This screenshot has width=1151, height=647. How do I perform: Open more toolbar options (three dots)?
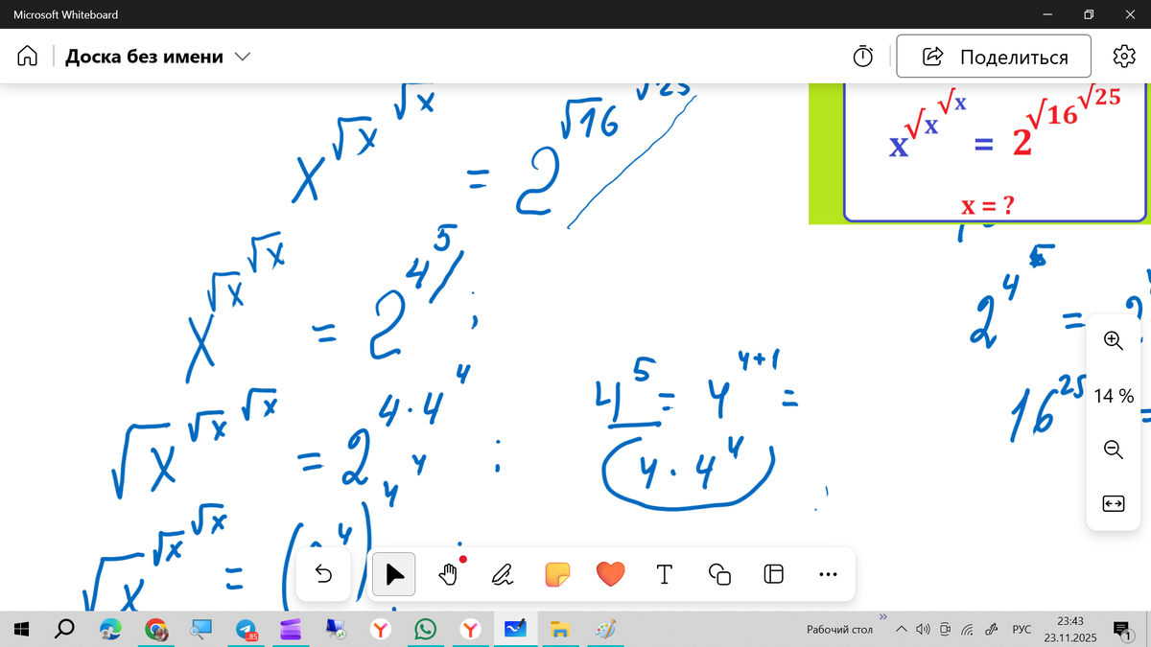pyautogui.click(x=829, y=574)
